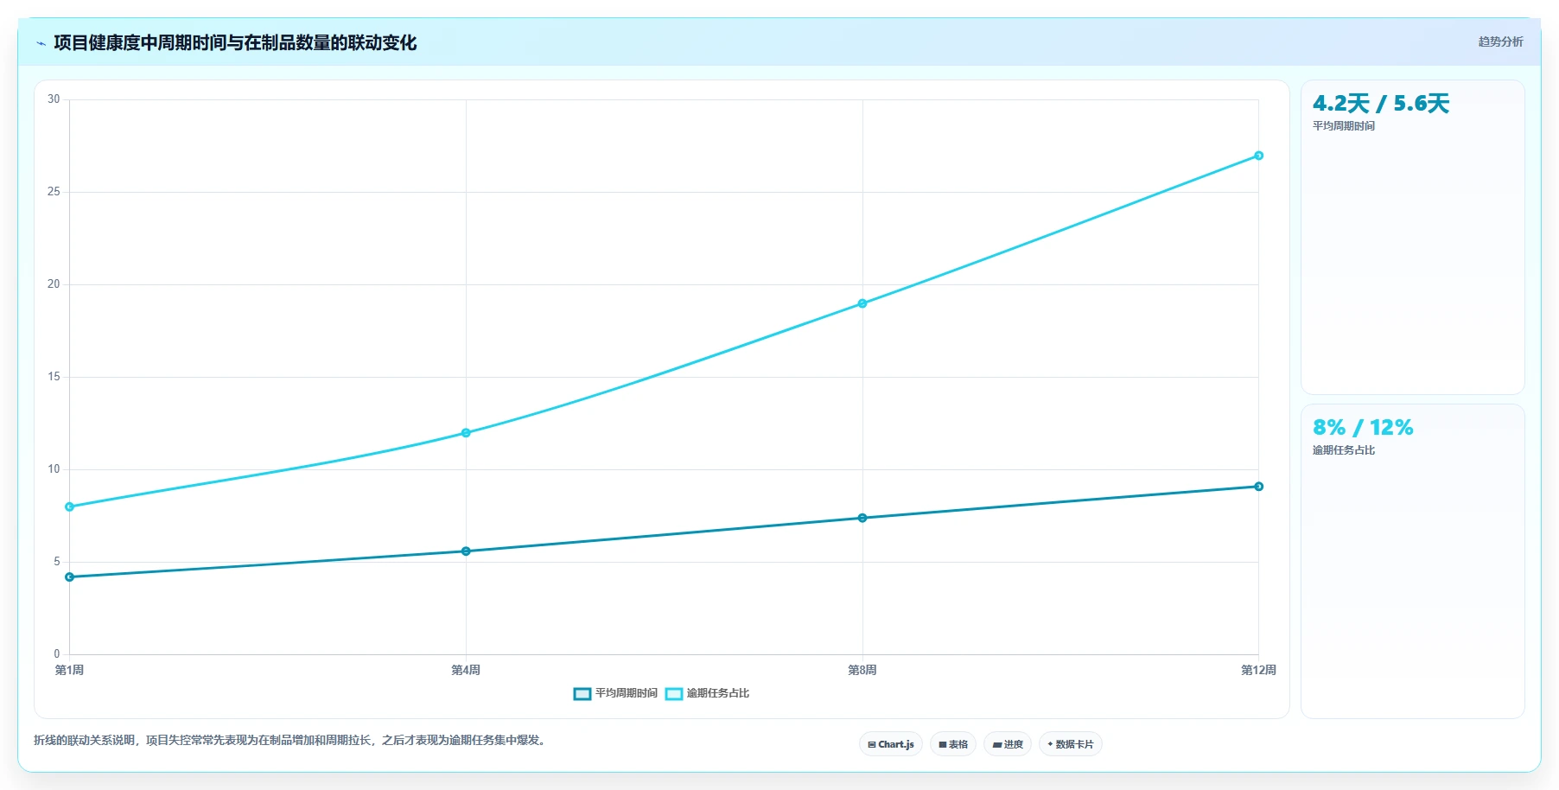Toggle the 平均周期时间 legend entry
This screenshot has height=790, width=1559.
[x=615, y=693]
